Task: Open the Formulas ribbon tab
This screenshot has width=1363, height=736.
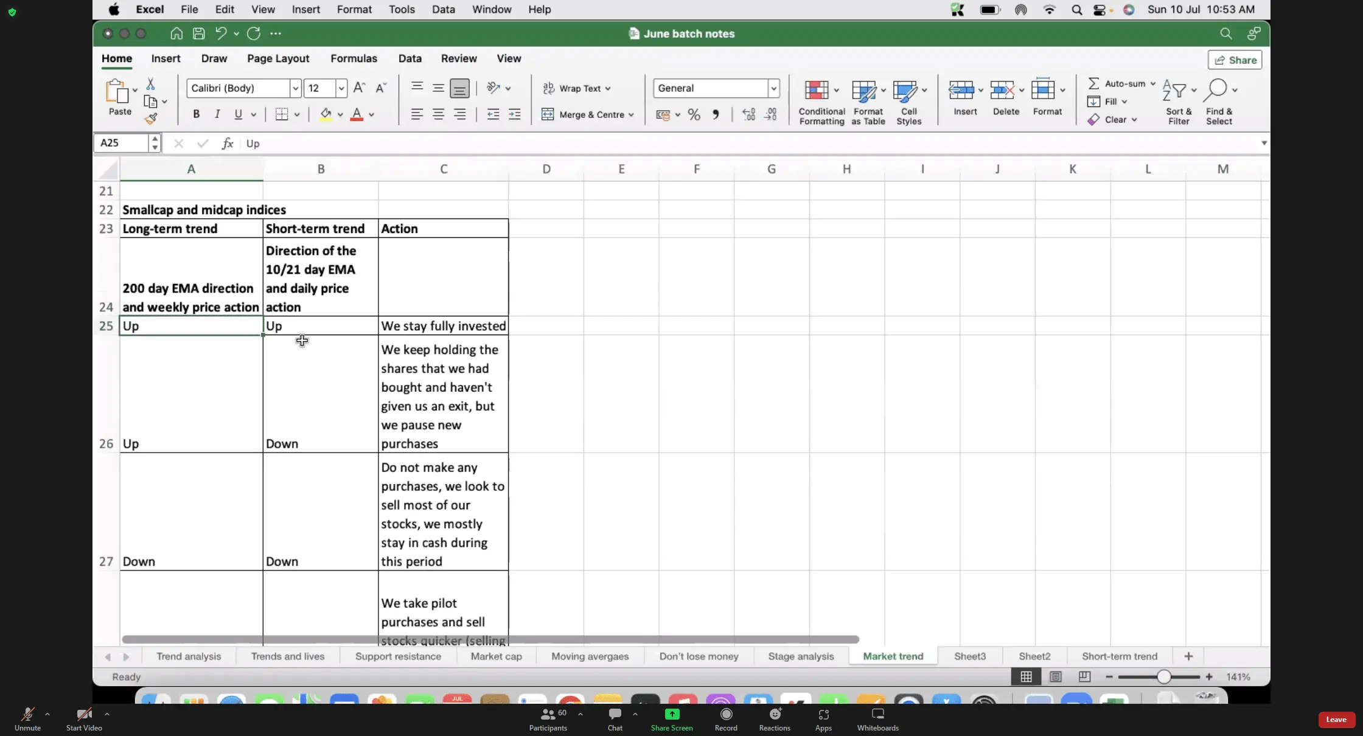Action: [x=354, y=58]
